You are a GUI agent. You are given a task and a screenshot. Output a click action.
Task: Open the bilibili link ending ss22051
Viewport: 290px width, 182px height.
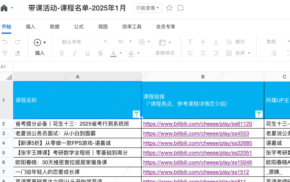pyautogui.click(x=198, y=152)
